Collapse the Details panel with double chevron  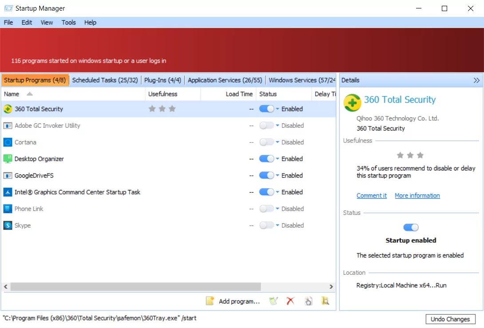tap(476, 80)
